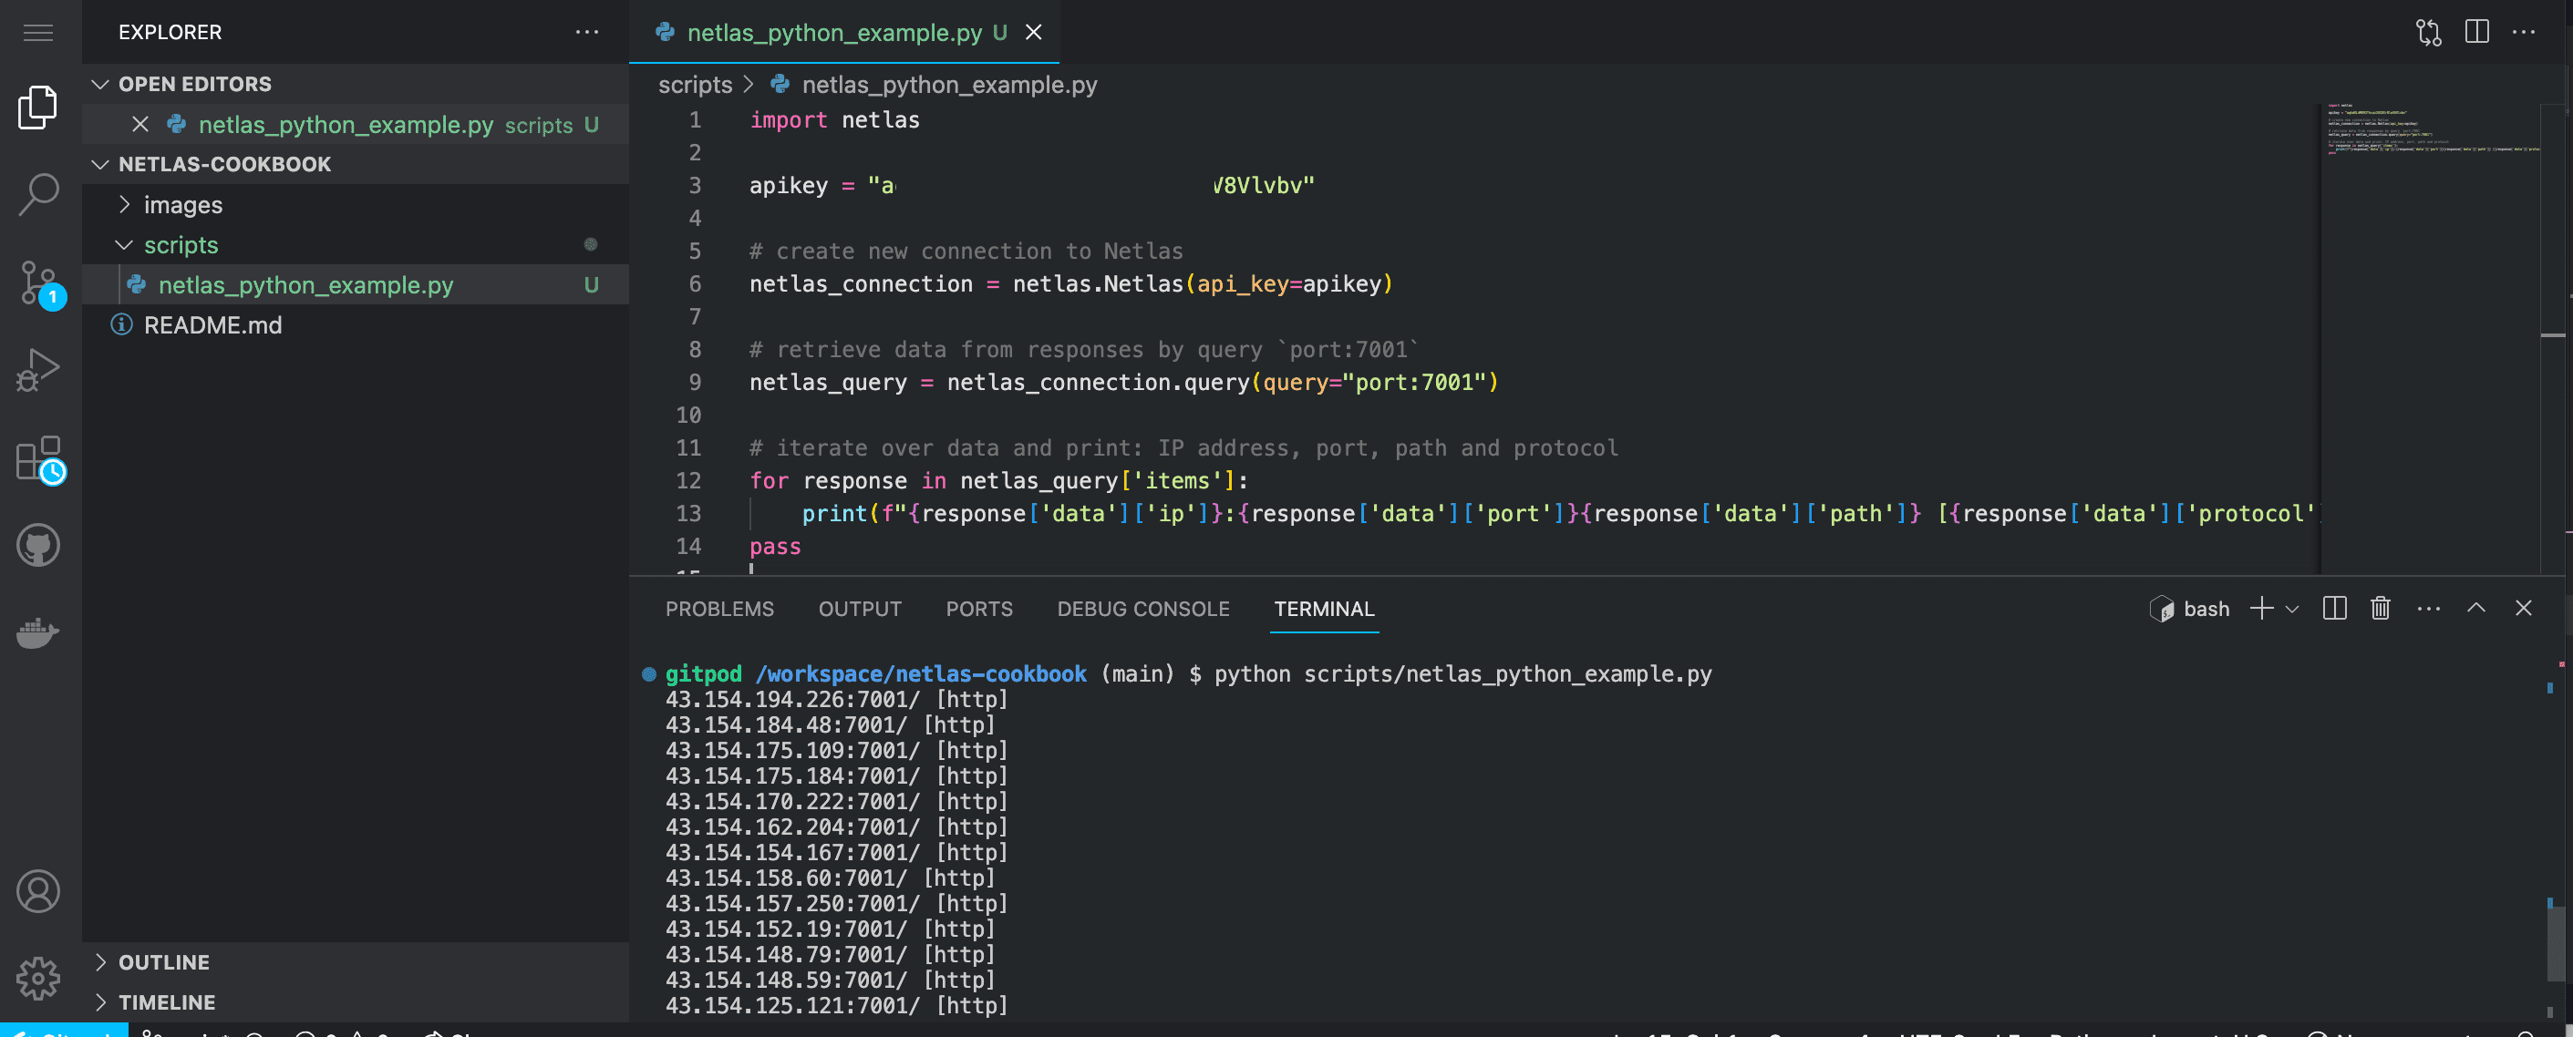The width and height of the screenshot is (2573, 1037).
Task: Maximize terminal panel with chevron up
Action: point(2475,609)
